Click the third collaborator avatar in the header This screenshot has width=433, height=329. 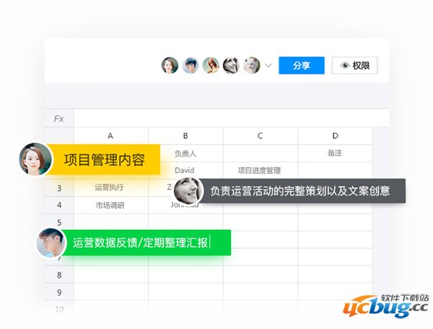[x=211, y=66]
